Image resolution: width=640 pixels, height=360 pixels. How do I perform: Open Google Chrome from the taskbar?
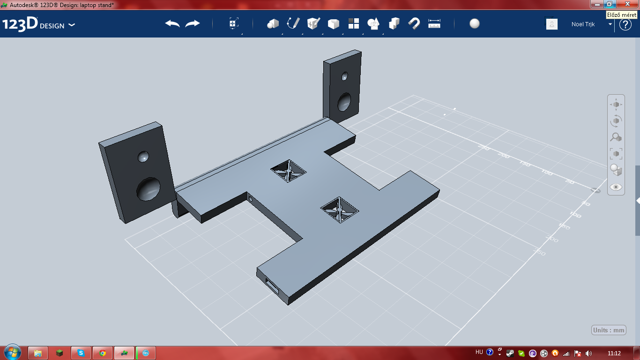[103, 353]
